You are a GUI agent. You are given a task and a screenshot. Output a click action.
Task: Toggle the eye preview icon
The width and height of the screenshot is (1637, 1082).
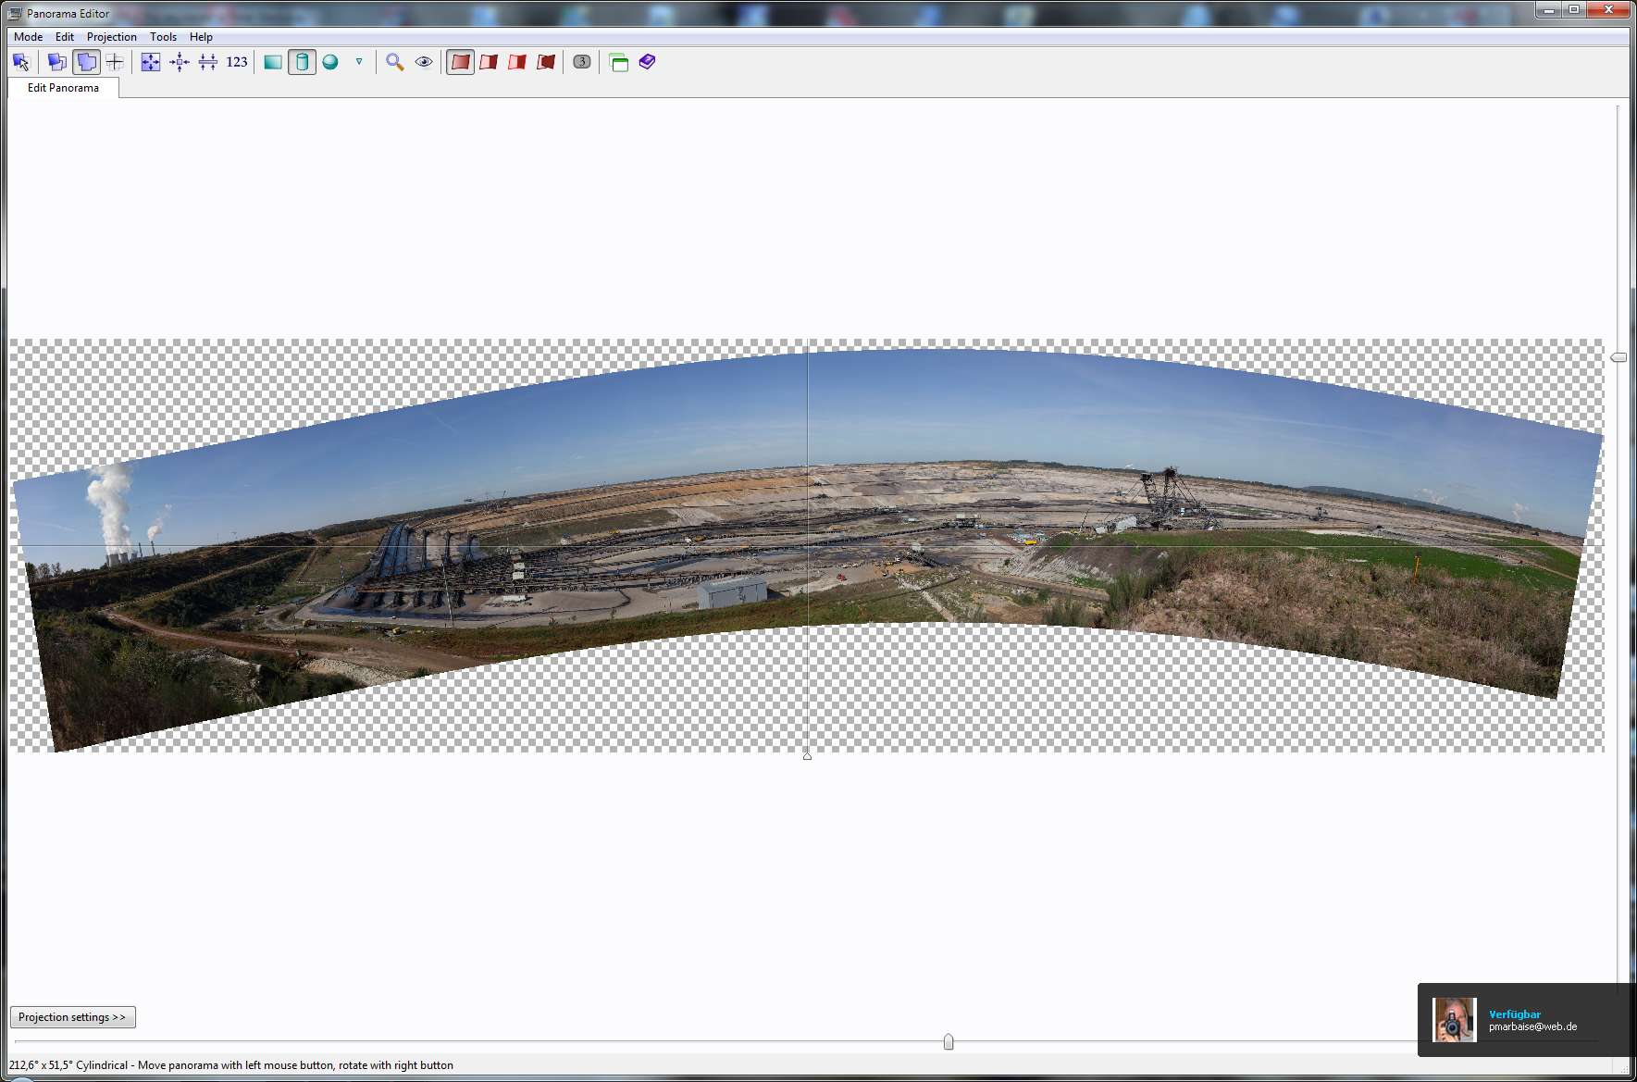(x=424, y=62)
